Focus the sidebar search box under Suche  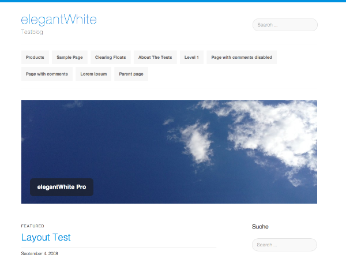tap(285, 245)
